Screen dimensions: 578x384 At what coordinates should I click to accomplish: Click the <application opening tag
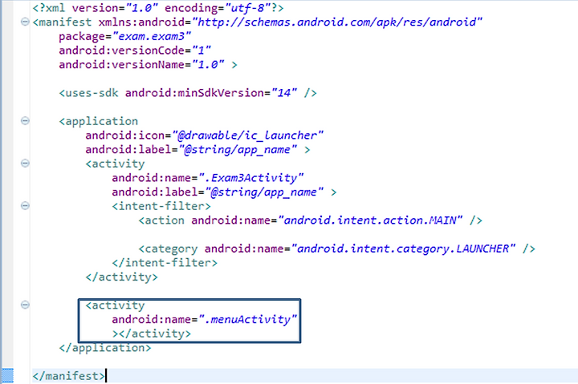click(x=99, y=121)
